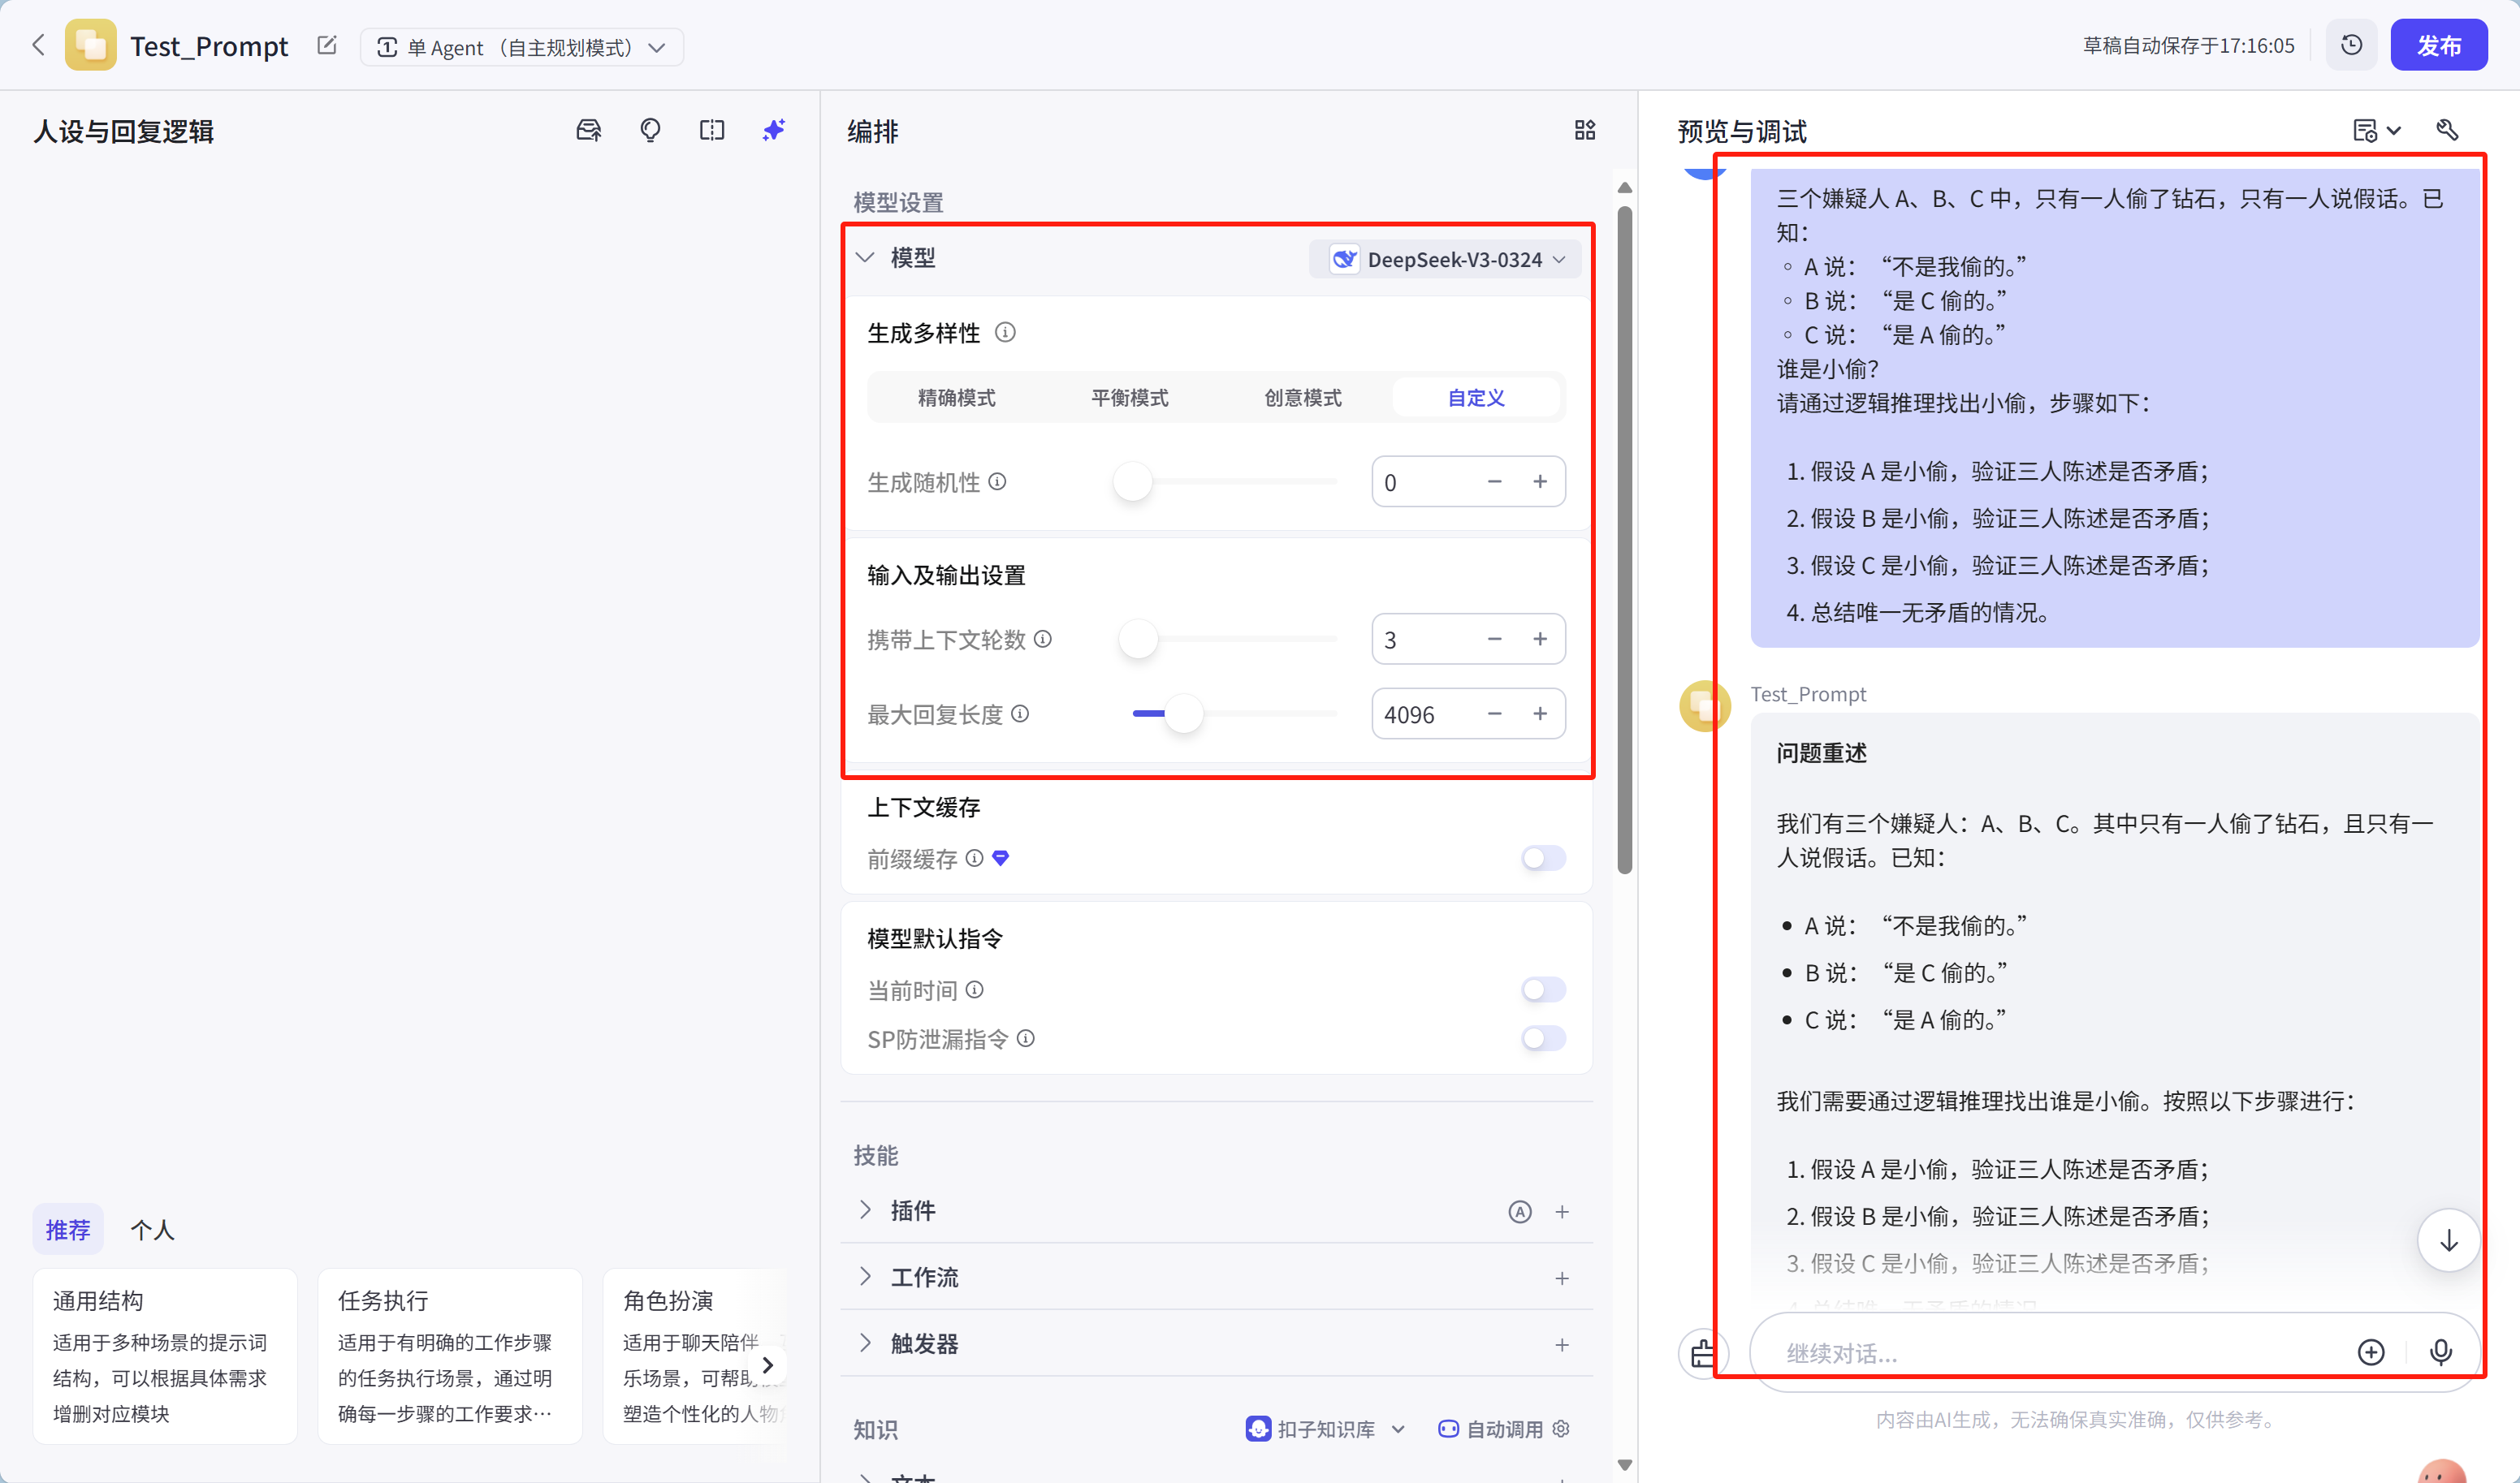Open the prompt library lightbulb icon
Viewport: 2520px width, 1483px height.
(x=650, y=130)
